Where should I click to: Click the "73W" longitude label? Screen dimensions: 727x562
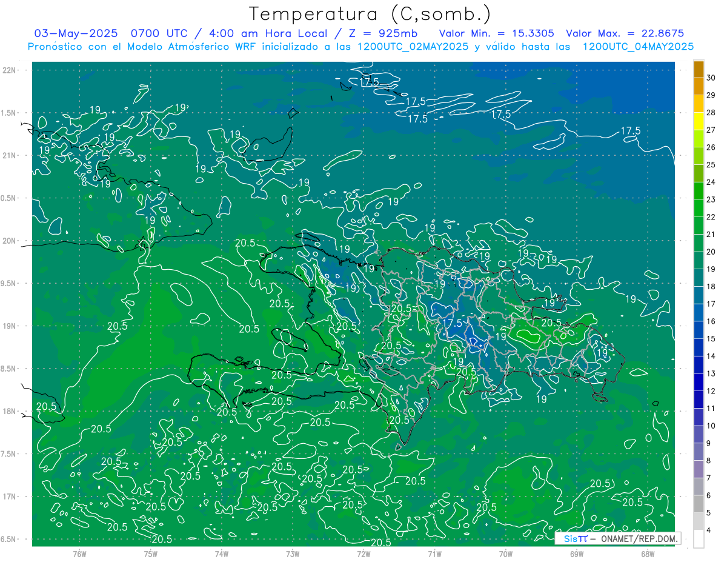(x=292, y=554)
